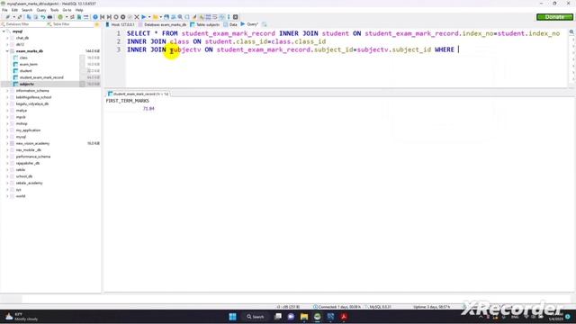
Task: Click the Table filter input field
Action: pyautogui.click(x=70, y=24)
